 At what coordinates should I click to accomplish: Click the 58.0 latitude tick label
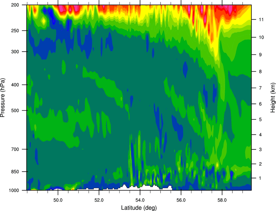222,200
